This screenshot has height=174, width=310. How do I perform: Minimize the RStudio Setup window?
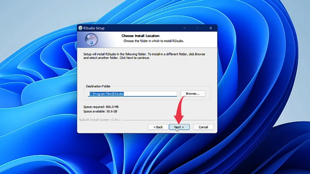(x=184, y=28)
